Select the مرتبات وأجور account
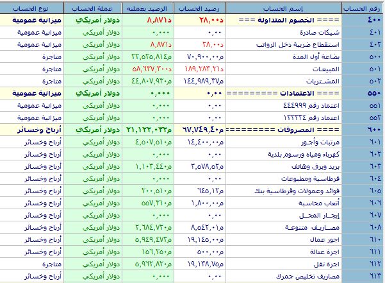 tap(284, 142)
